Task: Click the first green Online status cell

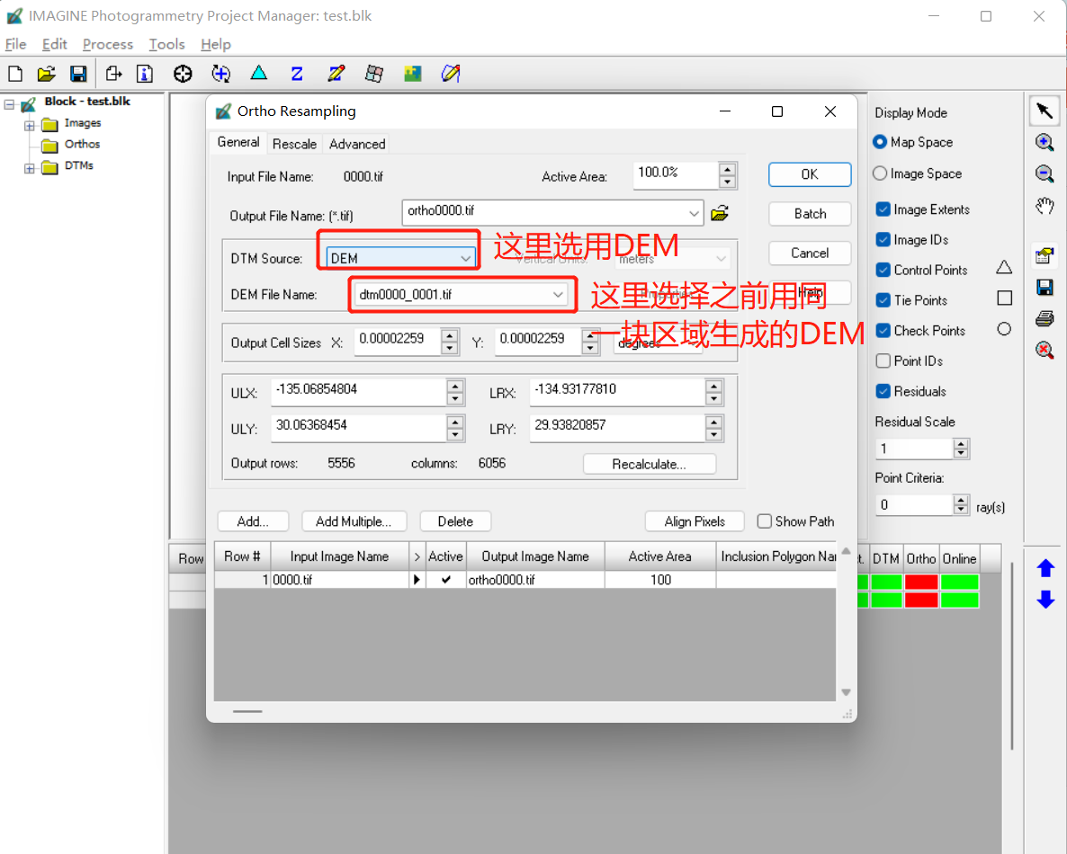Action: 959,582
